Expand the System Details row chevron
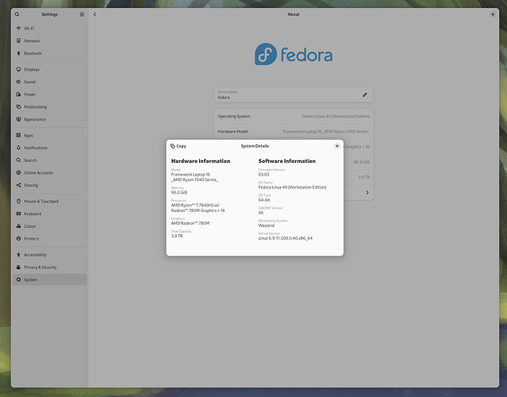 (x=367, y=192)
